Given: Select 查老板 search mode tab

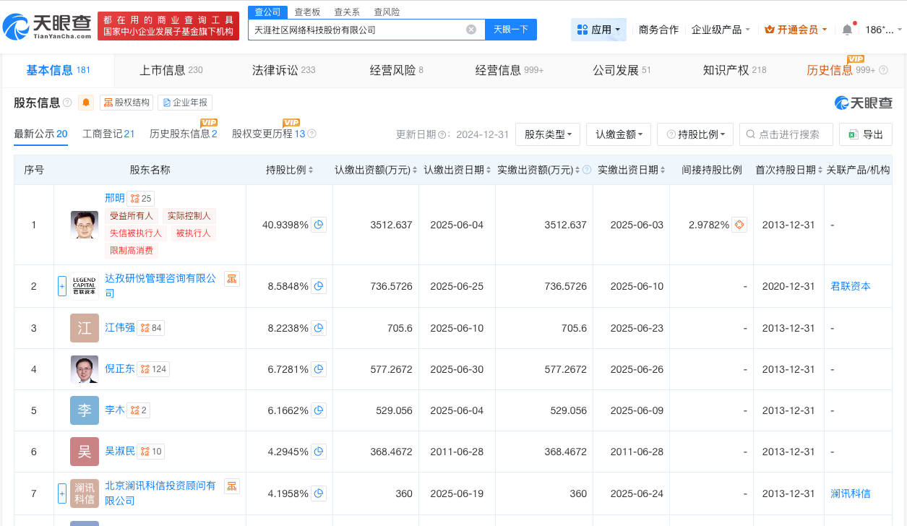Looking at the screenshot, I should (307, 12).
